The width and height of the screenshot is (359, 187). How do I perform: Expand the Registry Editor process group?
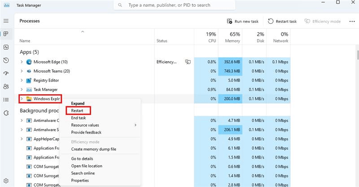click(22, 80)
